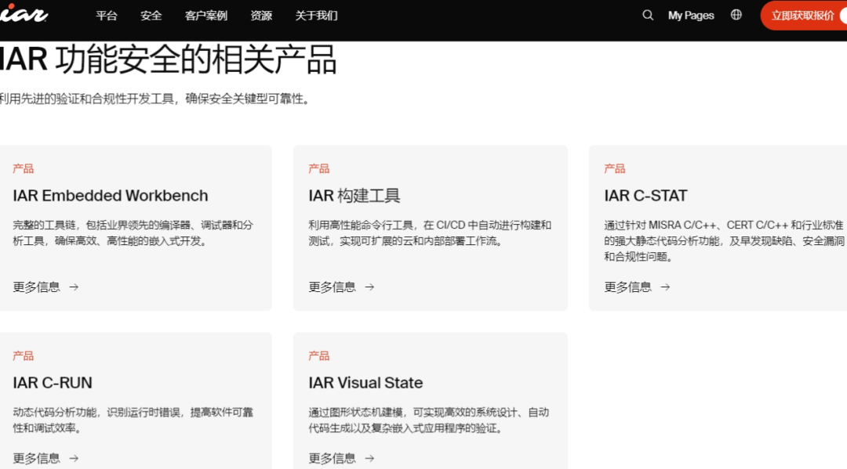
Task: Open the 安全 menu
Action: coord(151,16)
